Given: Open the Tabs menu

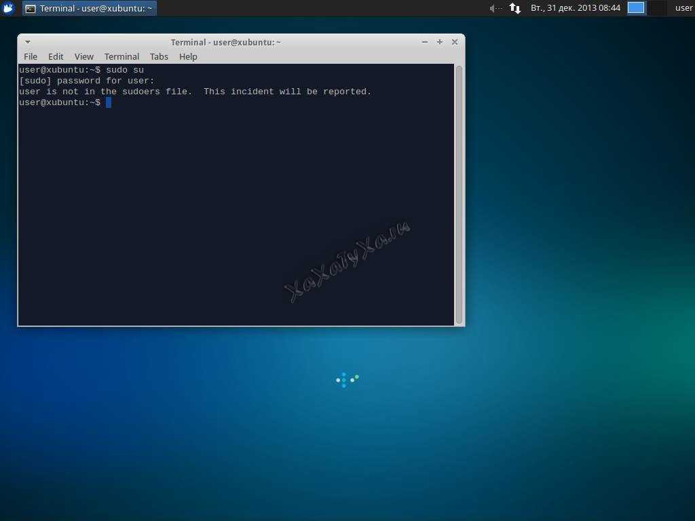Looking at the screenshot, I should click(x=159, y=56).
